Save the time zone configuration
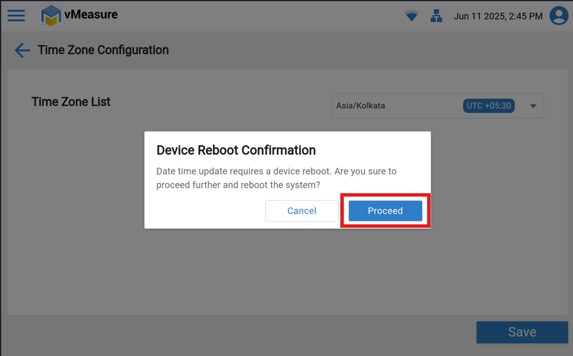Viewport: 573px width, 356px height. [x=521, y=332]
